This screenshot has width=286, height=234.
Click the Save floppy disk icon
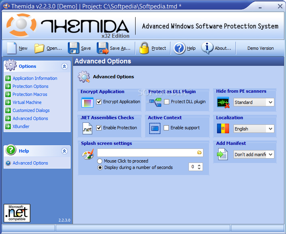73,48
